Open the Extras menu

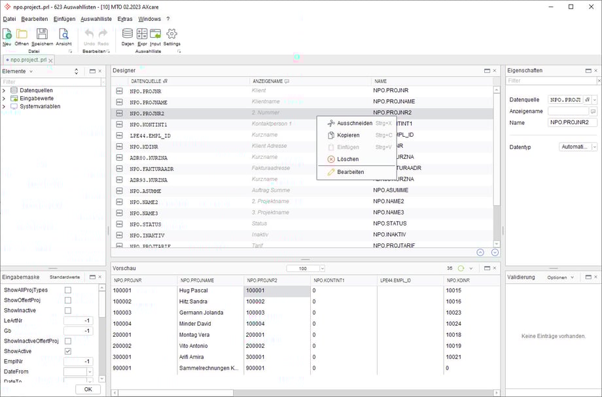click(125, 19)
